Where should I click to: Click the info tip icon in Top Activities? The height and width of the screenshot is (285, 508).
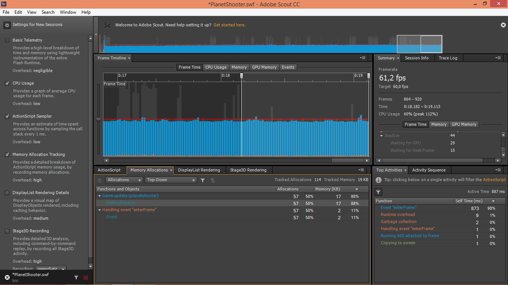click(379, 180)
